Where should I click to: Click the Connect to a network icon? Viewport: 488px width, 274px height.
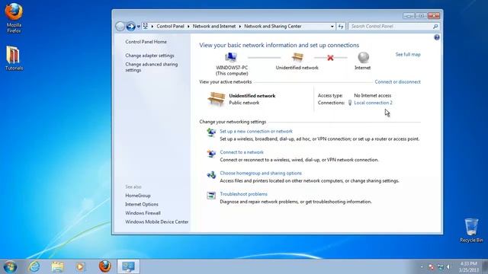211,154
